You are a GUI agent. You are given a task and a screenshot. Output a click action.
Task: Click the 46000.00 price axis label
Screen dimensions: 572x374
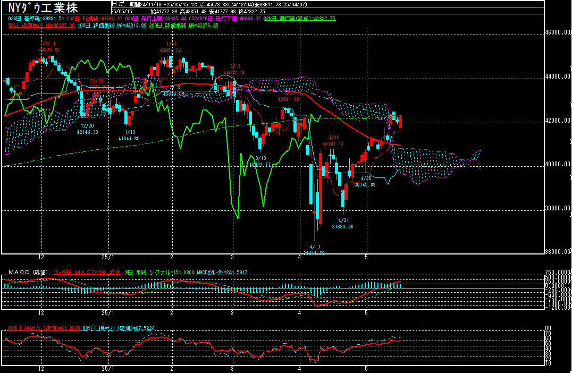click(x=558, y=32)
